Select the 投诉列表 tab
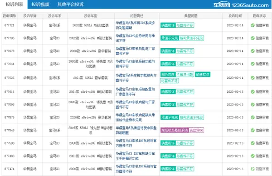The width and height of the screenshot is (272, 176). [14, 5]
